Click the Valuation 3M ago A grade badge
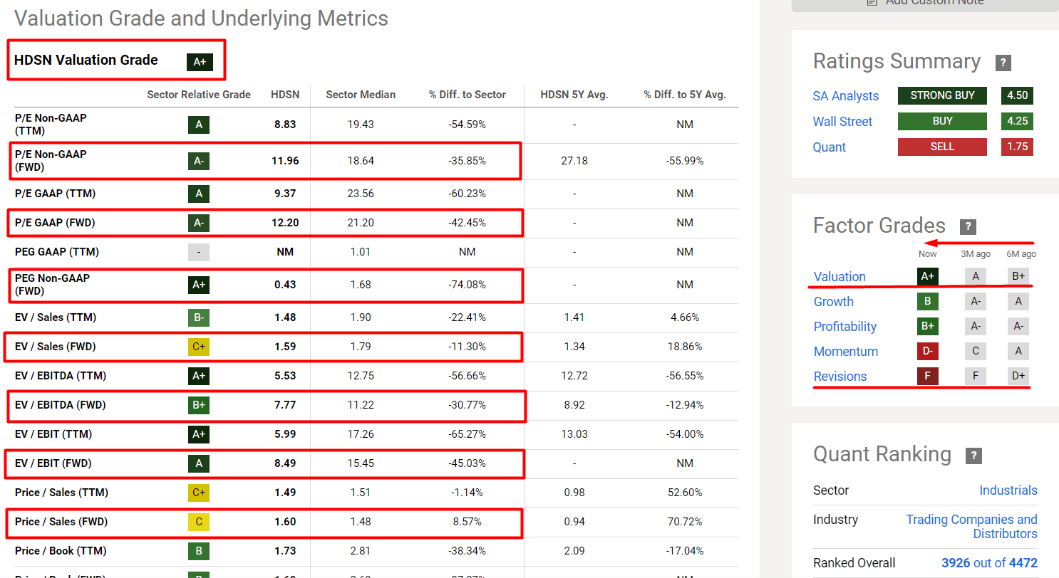This screenshot has height=578, width=1059. [x=976, y=276]
